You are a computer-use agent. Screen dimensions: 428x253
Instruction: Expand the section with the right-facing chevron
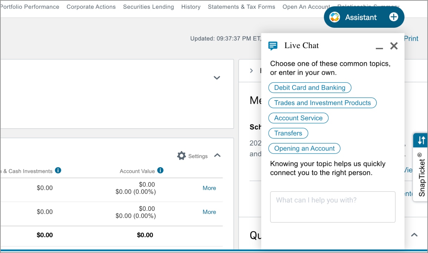tap(251, 70)
